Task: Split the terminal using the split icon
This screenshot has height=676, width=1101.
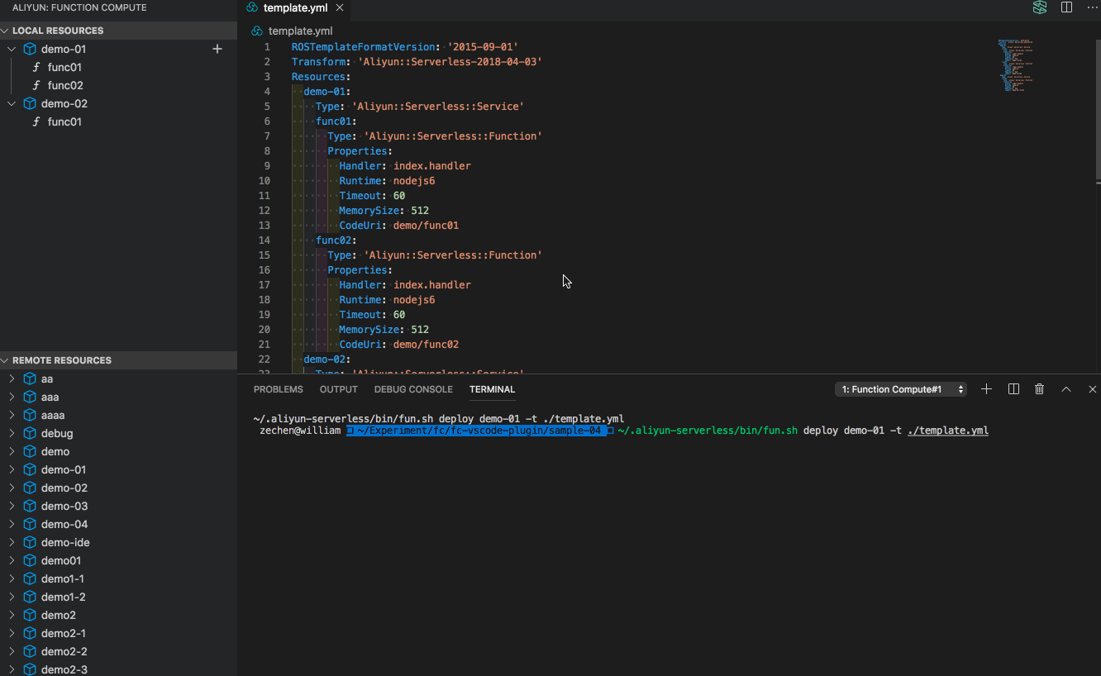Action: pos(1013,388)
